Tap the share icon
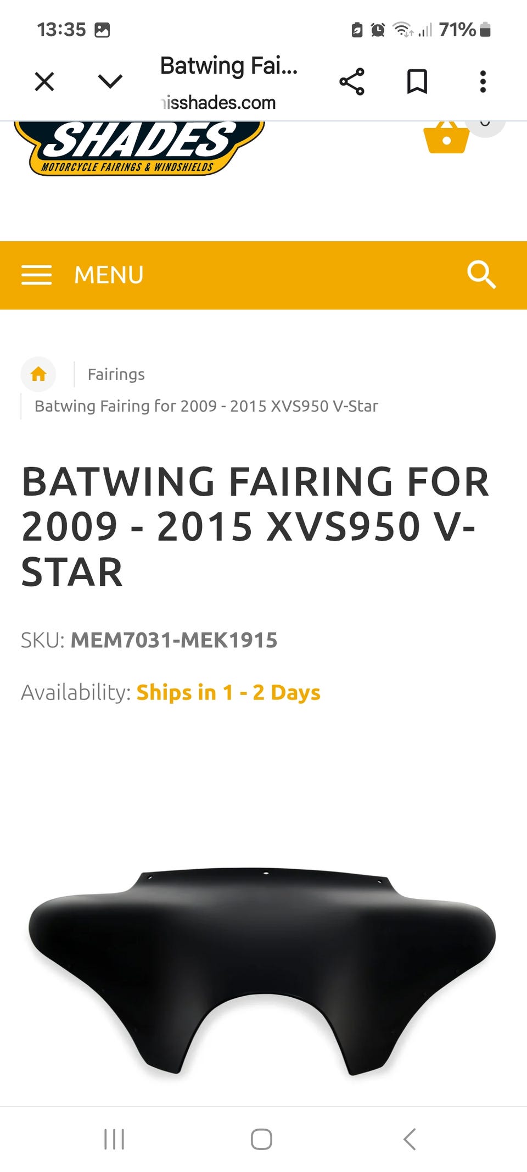The image size is (527, 1172). (x=352, y=82)
